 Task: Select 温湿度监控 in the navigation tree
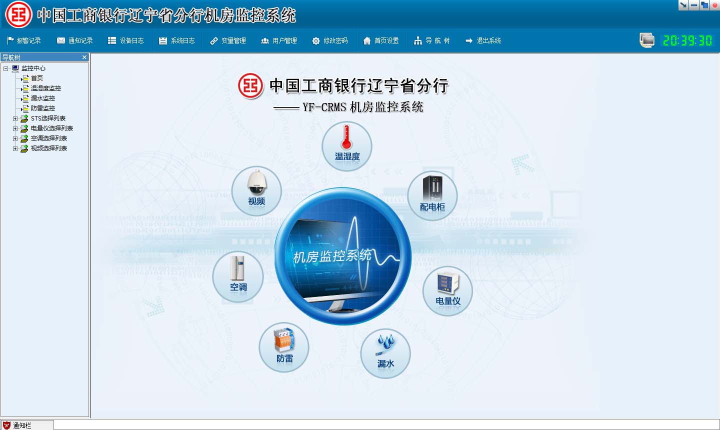(46, 88)
